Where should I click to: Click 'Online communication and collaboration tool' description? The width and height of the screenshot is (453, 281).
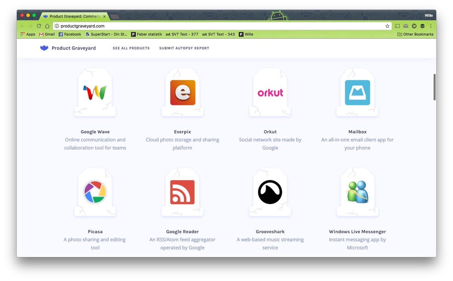pos(95,144)
